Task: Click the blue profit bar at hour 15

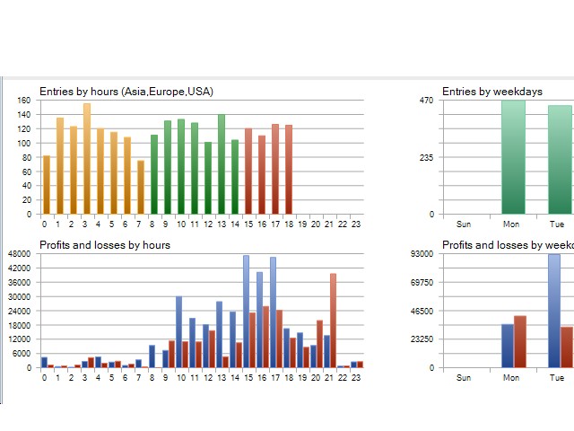Action: click(x=246, y=312)
